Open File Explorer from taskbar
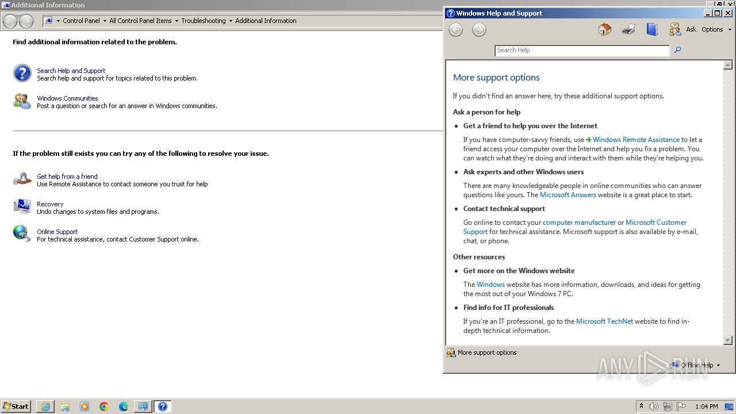 pos(65,407)
